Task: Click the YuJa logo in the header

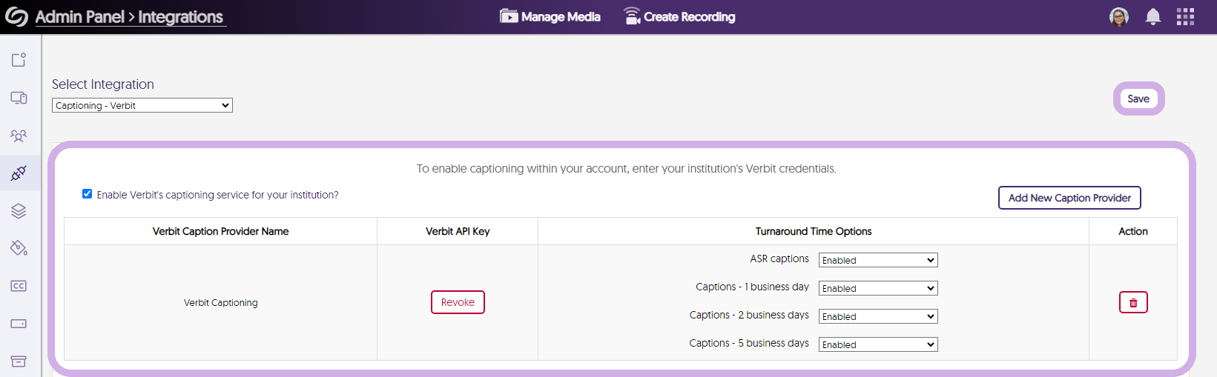Action: [16, 17]
